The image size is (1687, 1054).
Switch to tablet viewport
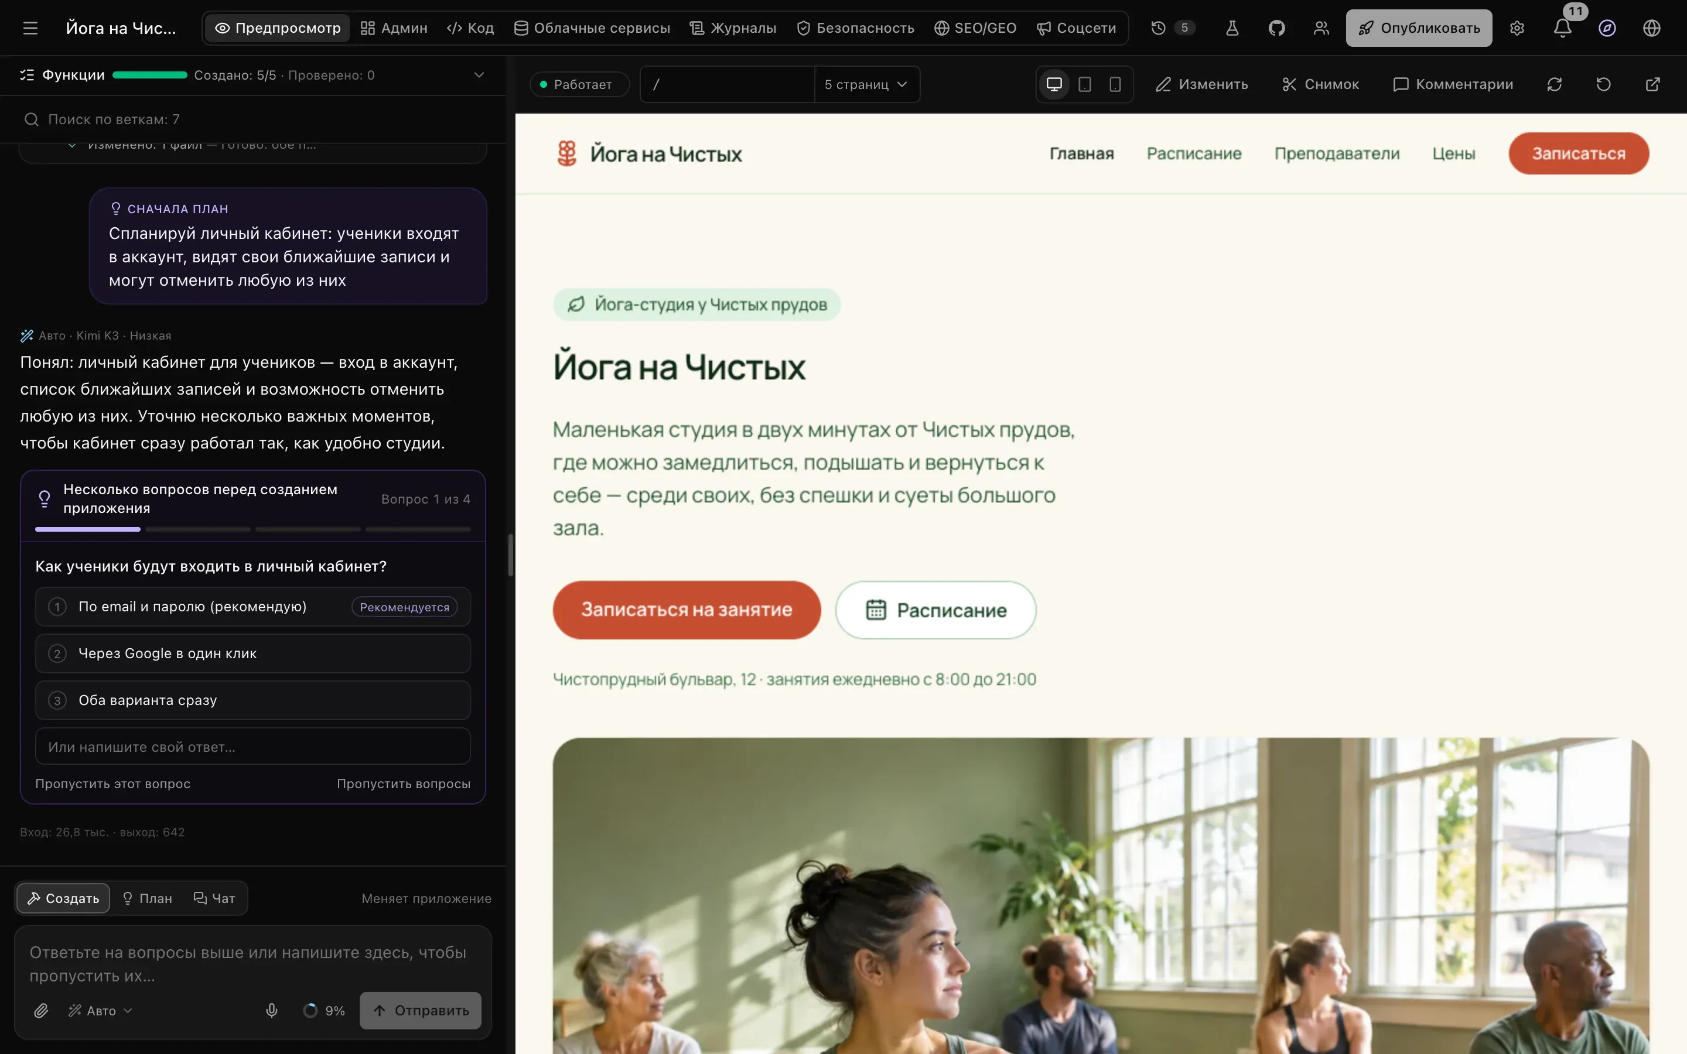tap(1085, 84)
